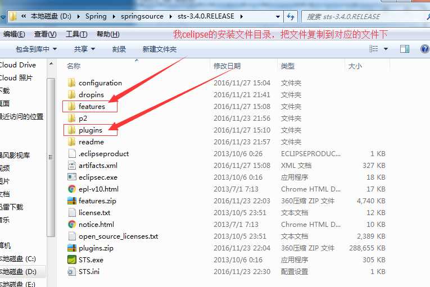The image size is (430, 287).
Task: Go to 本地磁盘 (D:) in the breadcrumb path
Action: coord(51,16)
